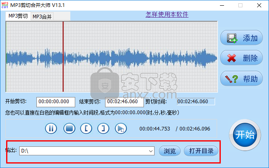Click the current time 00:00:44.753 text
This screenshot has width=269, height=168.
click(155, 129)
